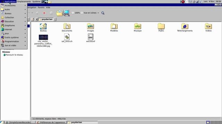Image resolution: width=222 pixels, height=124 pixels.
Task: Click the zoom out button beside 100%
Action: (x=73, y=13)
